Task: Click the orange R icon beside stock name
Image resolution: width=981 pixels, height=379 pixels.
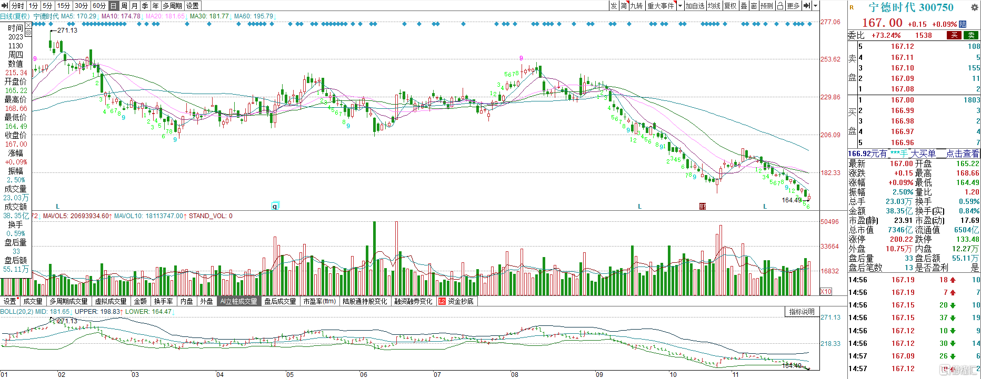Action: pos(852,7)
